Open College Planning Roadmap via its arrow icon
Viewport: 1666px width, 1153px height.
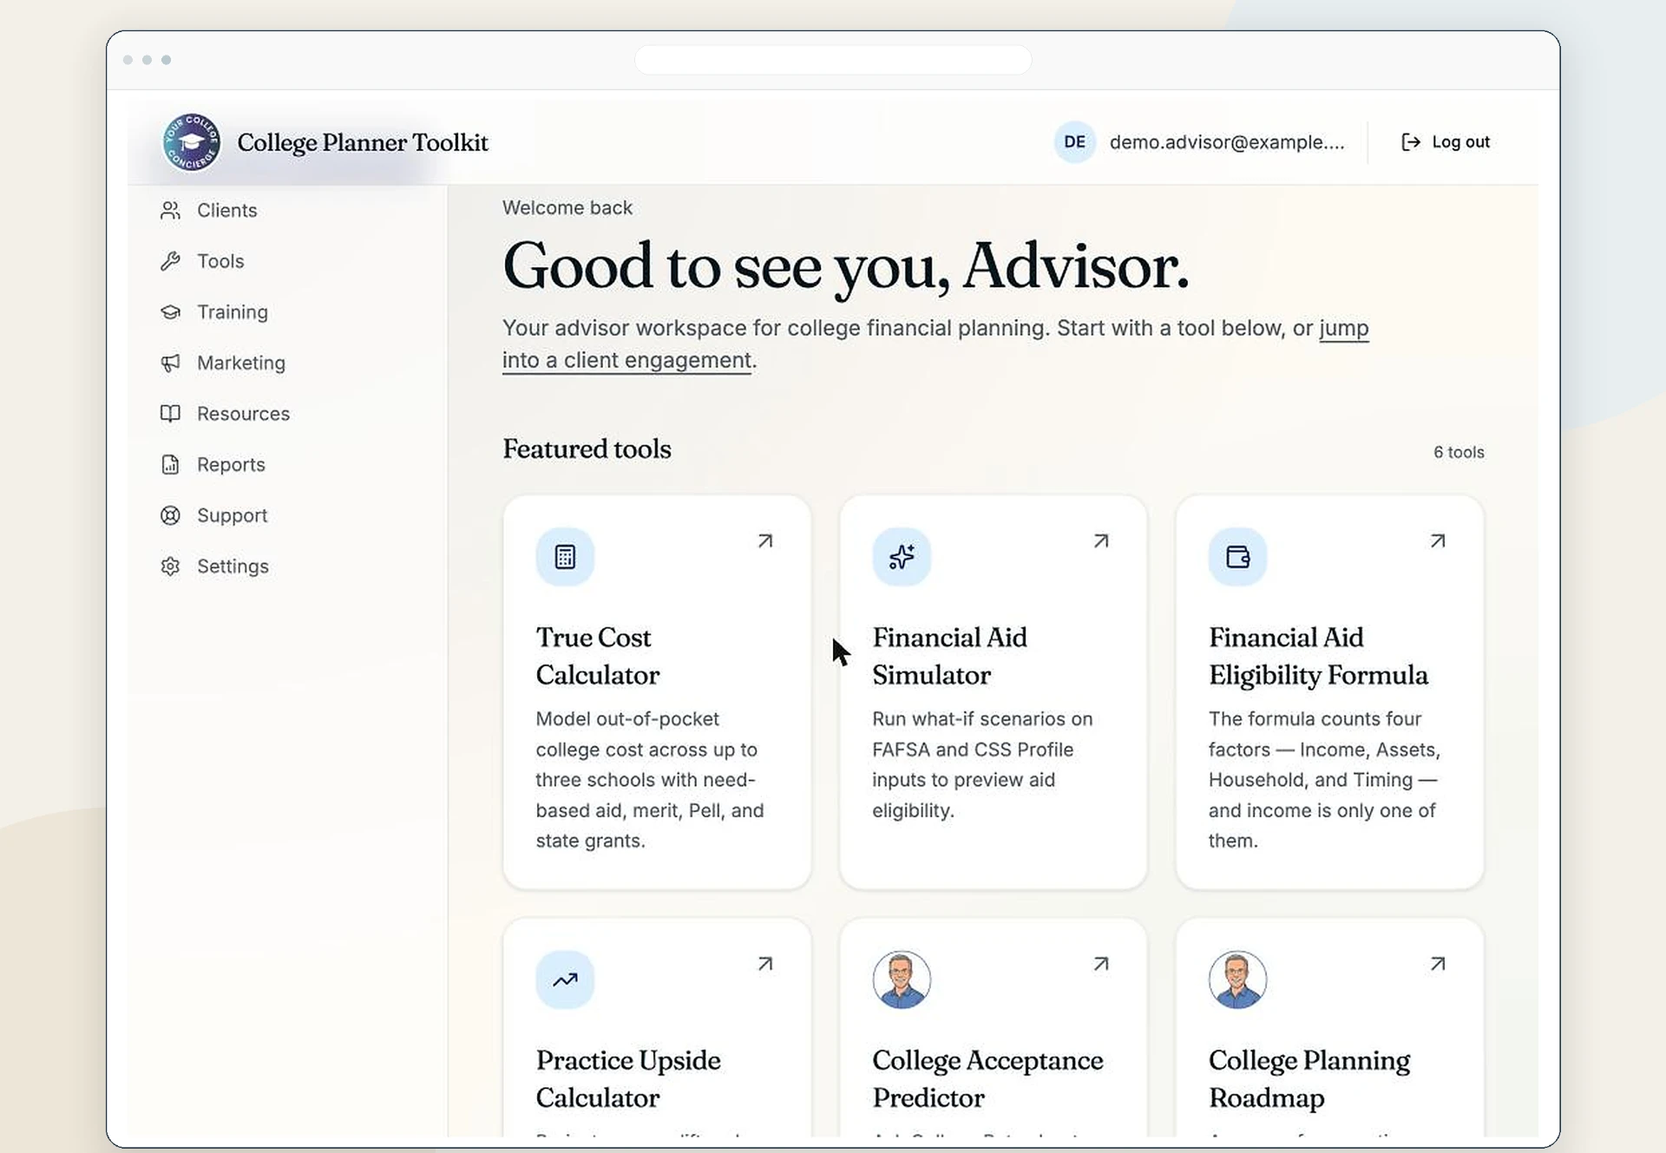(x=1438, y=964)
